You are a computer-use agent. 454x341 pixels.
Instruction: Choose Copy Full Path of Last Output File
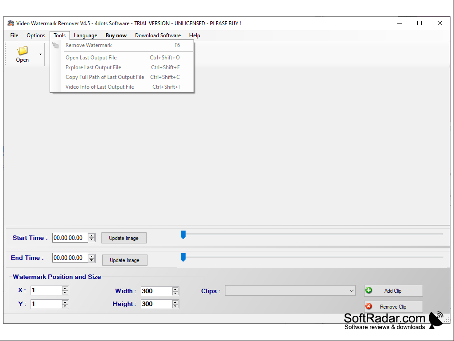pos(122,77)
